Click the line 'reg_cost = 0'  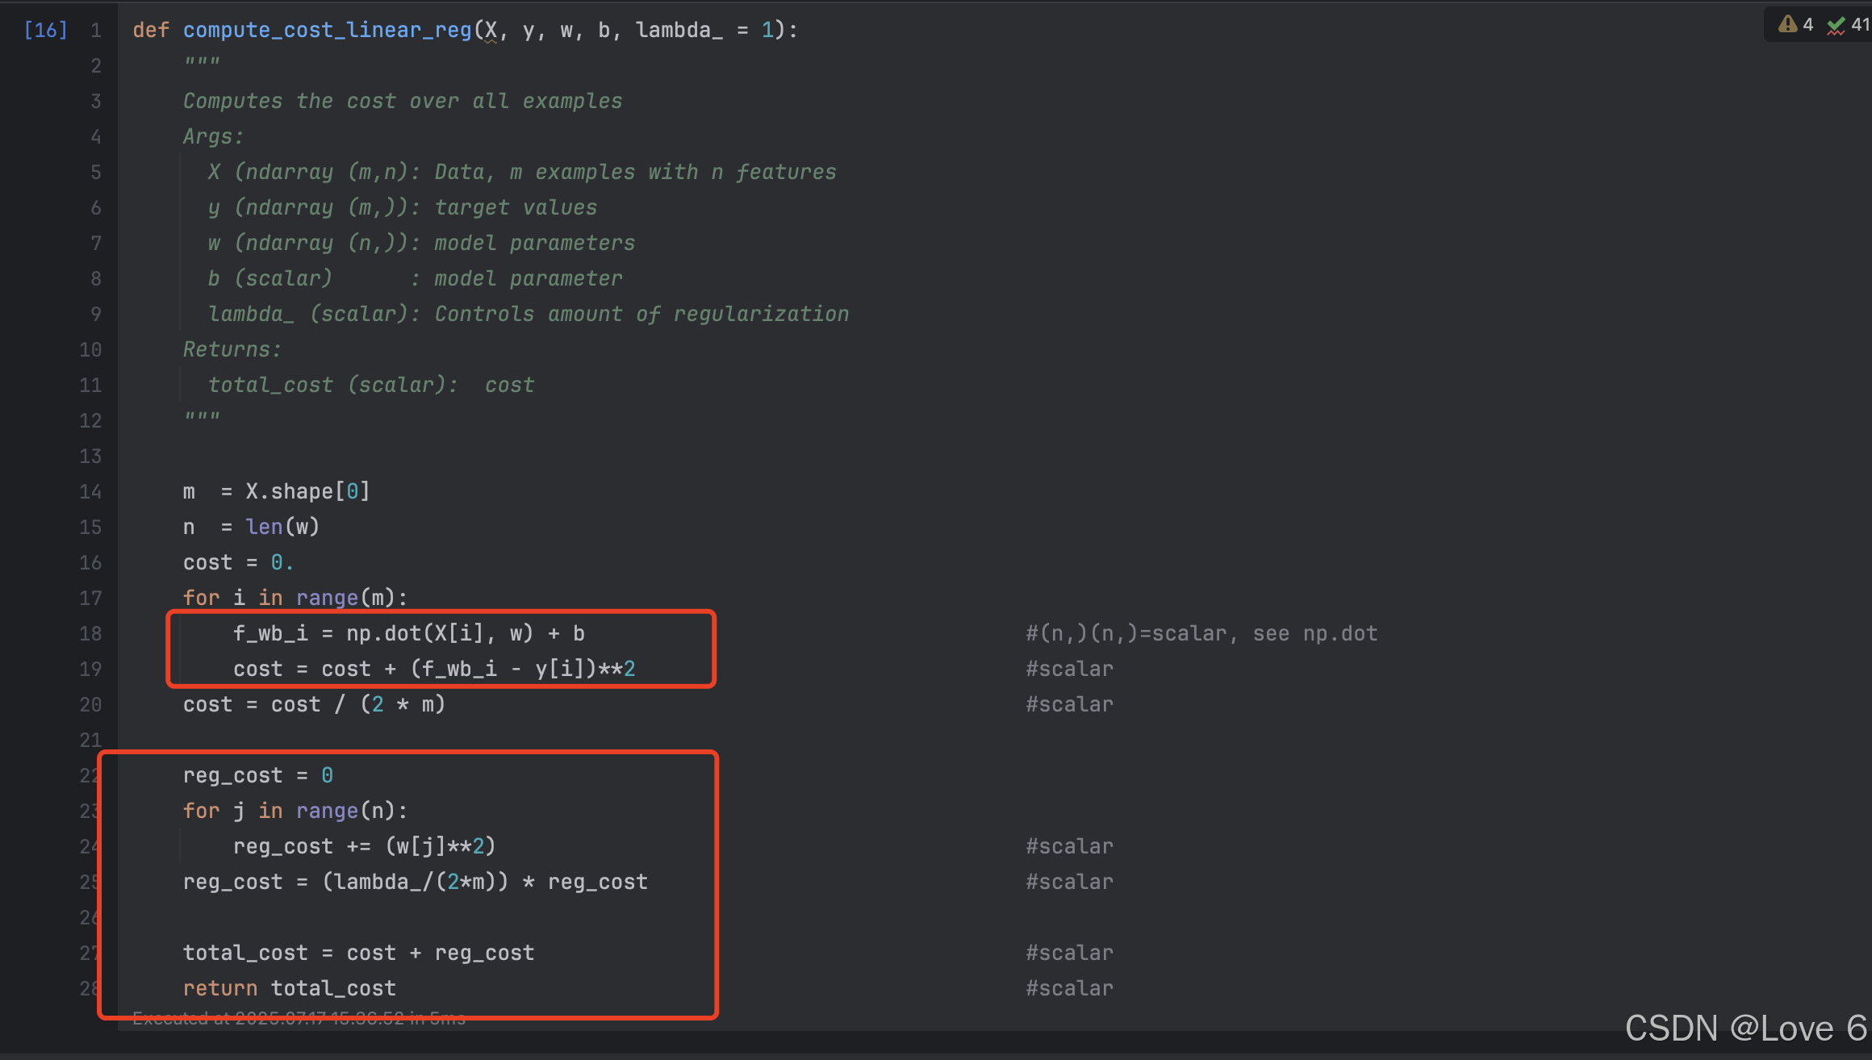coord(257,776)
